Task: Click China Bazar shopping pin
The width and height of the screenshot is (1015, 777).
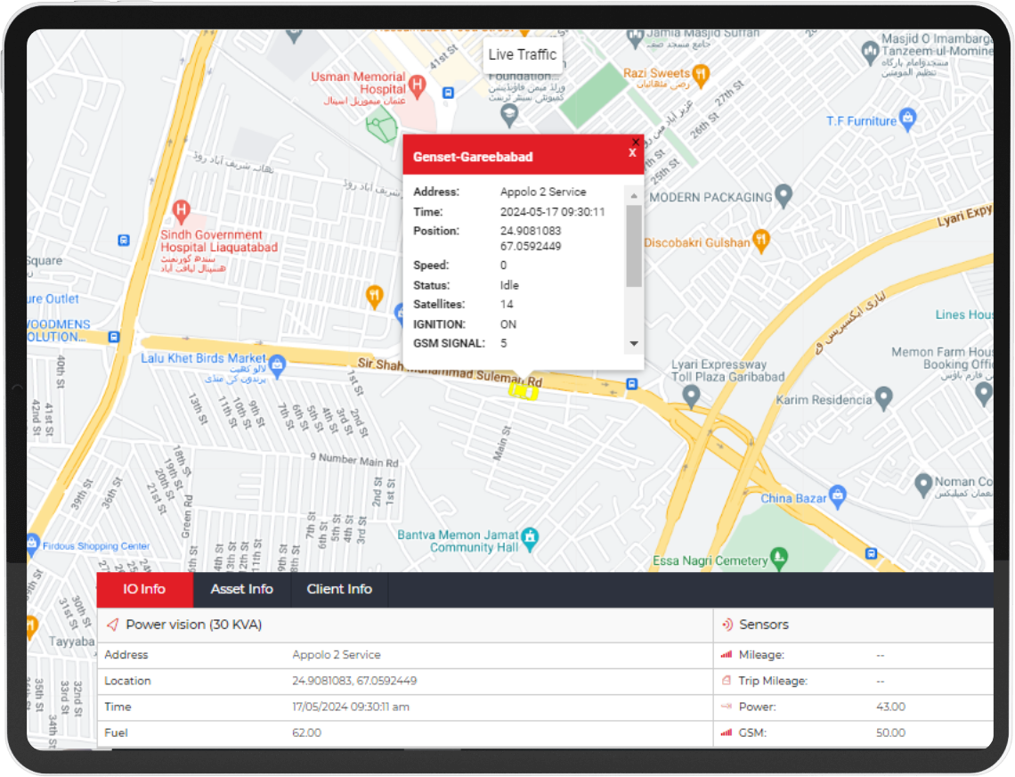Action: pyautogui.click(x=837, y=495)
